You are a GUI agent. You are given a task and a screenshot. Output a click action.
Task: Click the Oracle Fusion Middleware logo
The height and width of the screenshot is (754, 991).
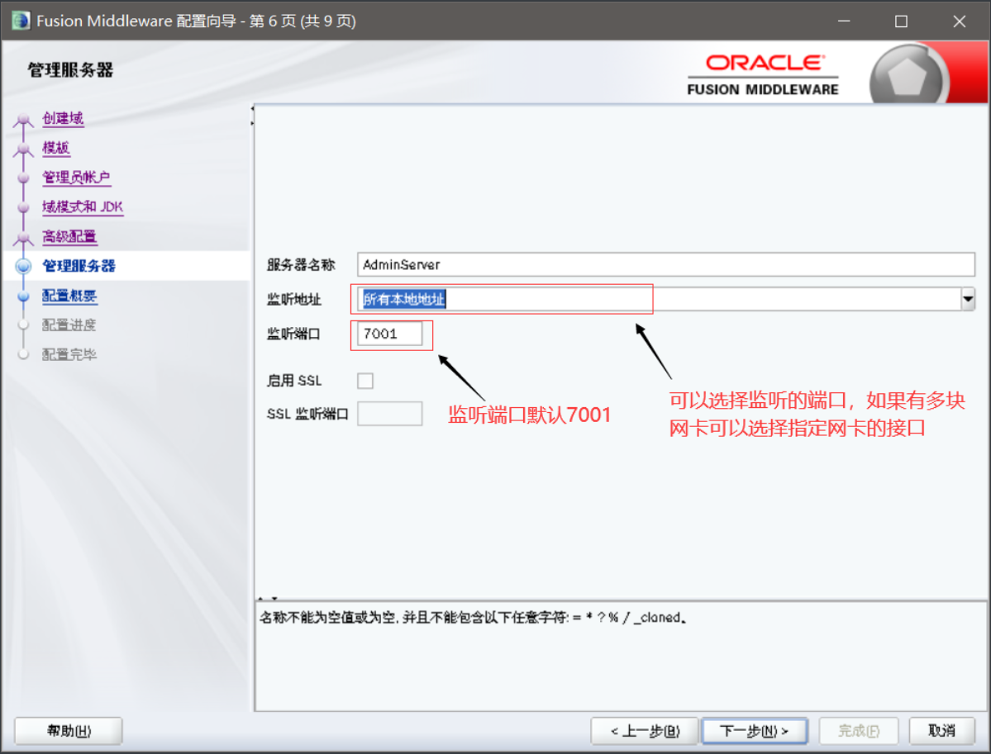tap(761, 72)
